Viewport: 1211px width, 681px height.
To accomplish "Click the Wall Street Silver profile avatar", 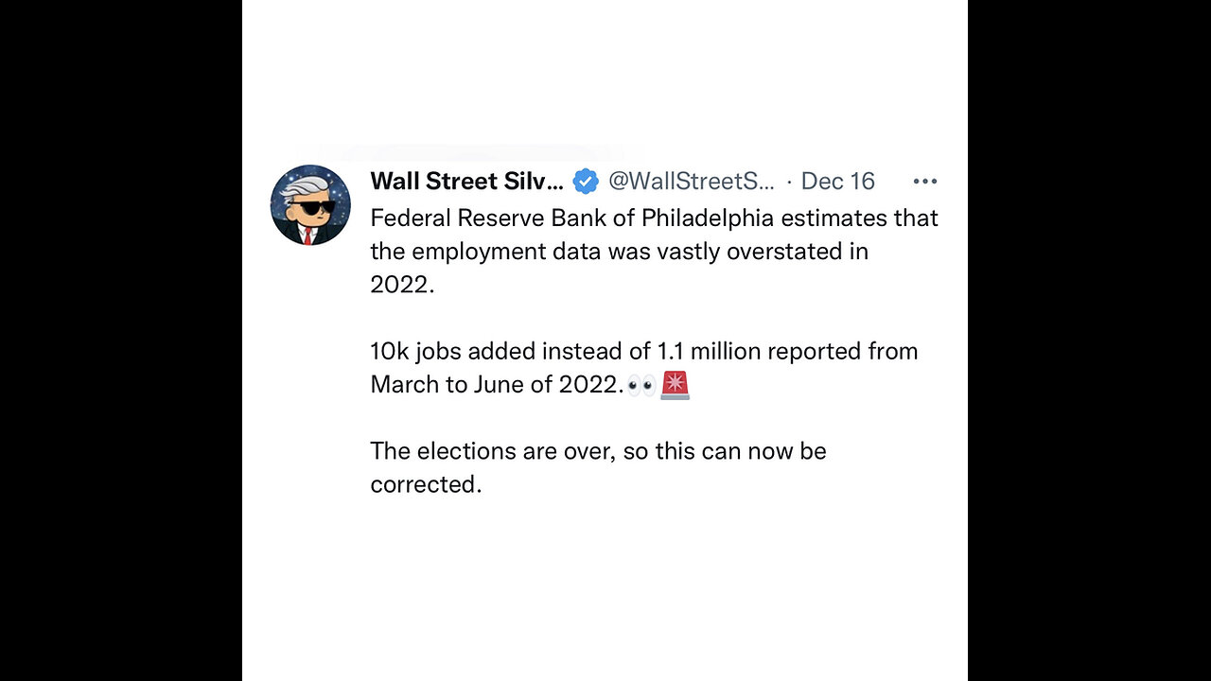I will (x=310, y=205).
